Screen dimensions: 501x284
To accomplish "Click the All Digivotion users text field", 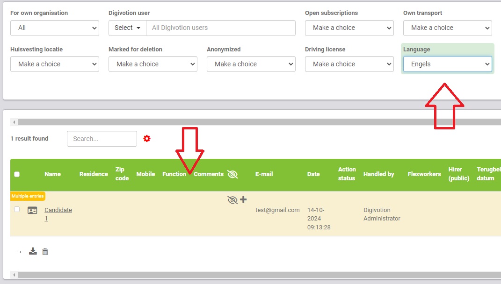I will (x=220, y=28).
